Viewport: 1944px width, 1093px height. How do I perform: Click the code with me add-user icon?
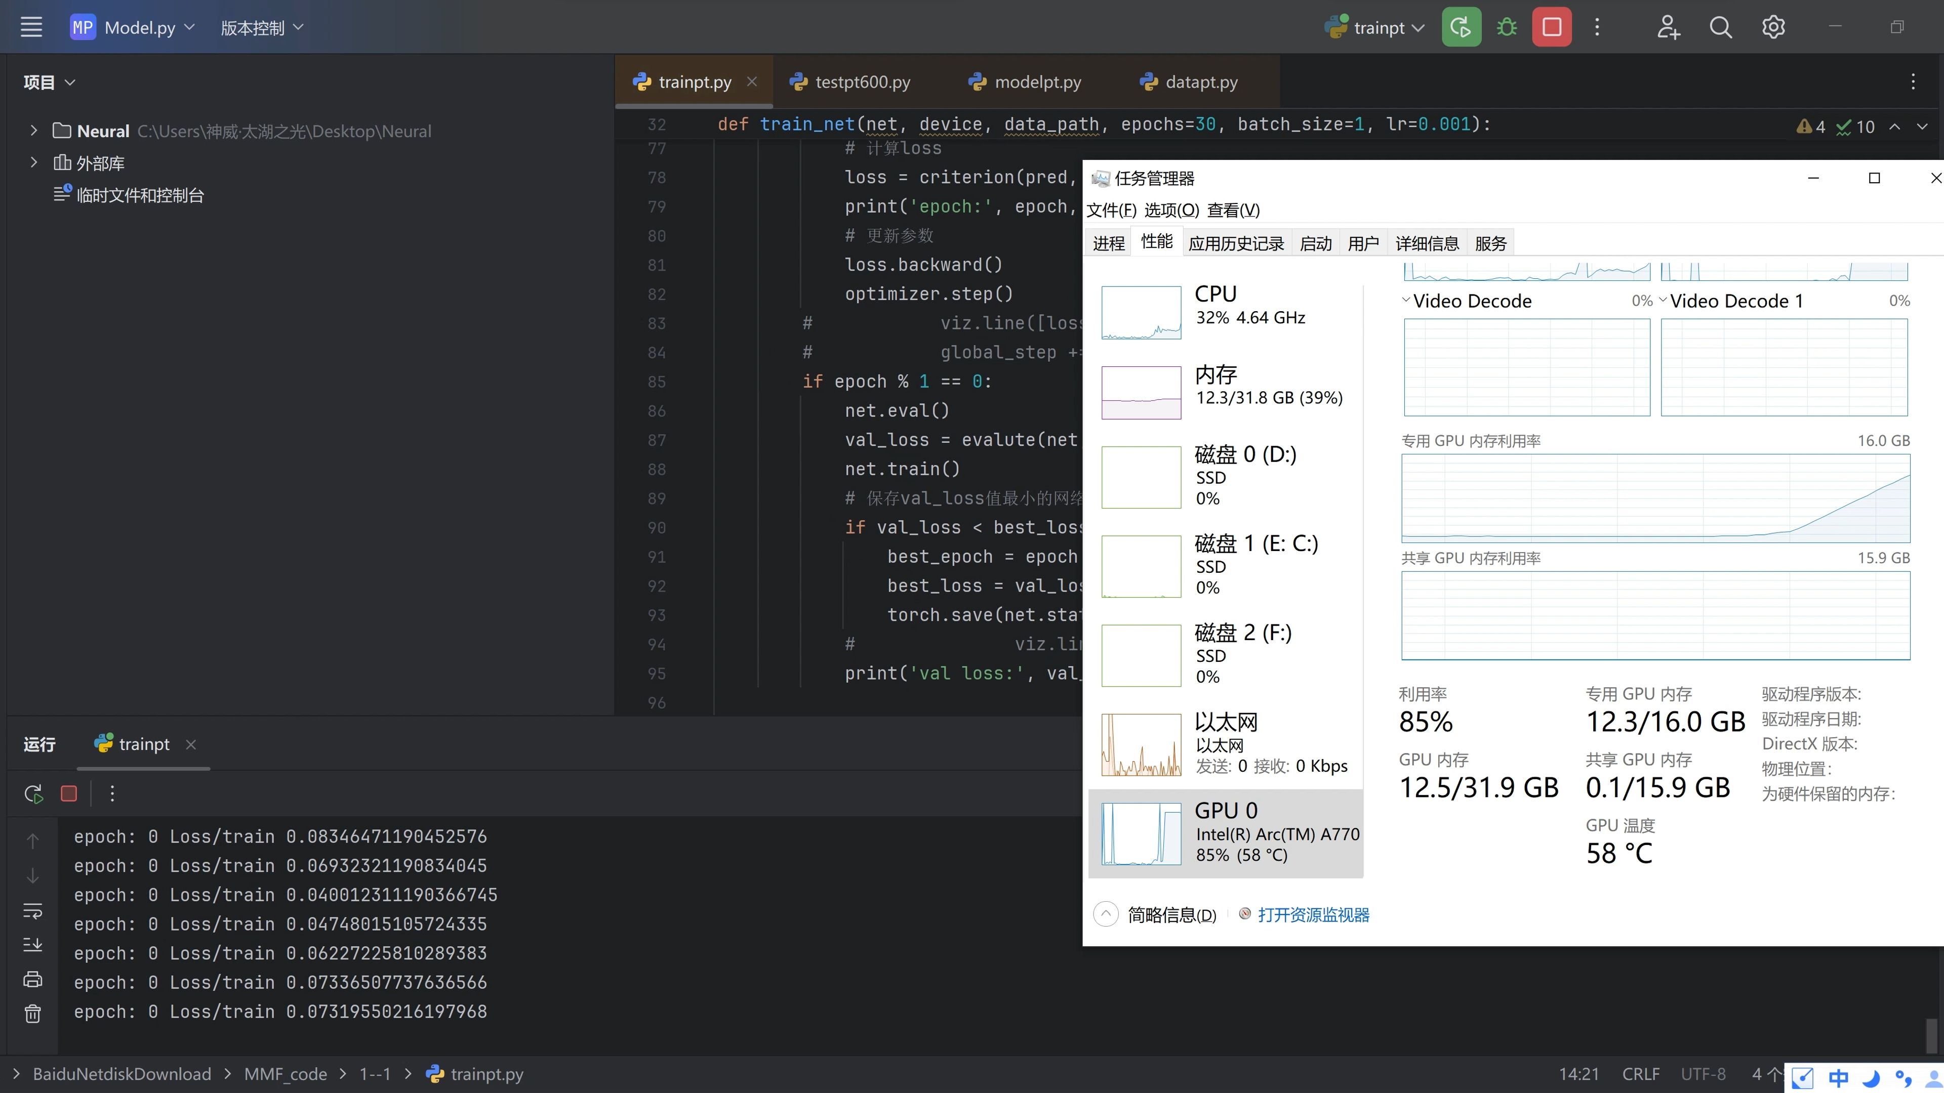[1668, 28]
